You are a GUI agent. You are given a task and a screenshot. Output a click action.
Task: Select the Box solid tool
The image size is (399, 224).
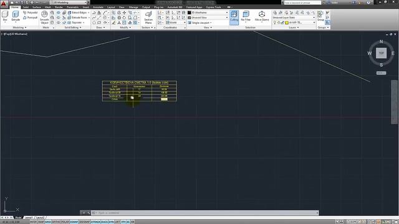tap(5, 16)
